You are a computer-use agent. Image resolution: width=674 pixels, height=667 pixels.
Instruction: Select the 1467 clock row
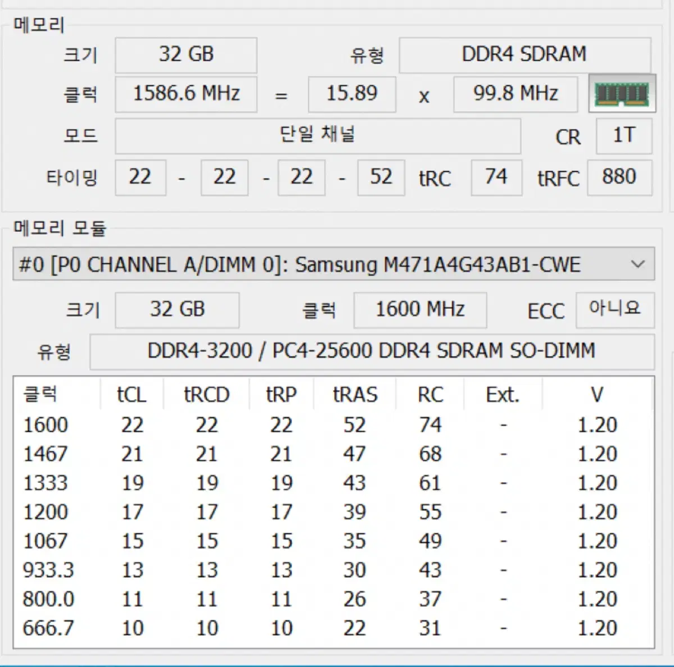[x=334, y=454]
